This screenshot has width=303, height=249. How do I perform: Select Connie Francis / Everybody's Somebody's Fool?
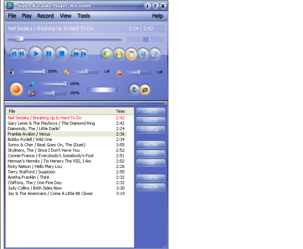[x=67, y=155]
